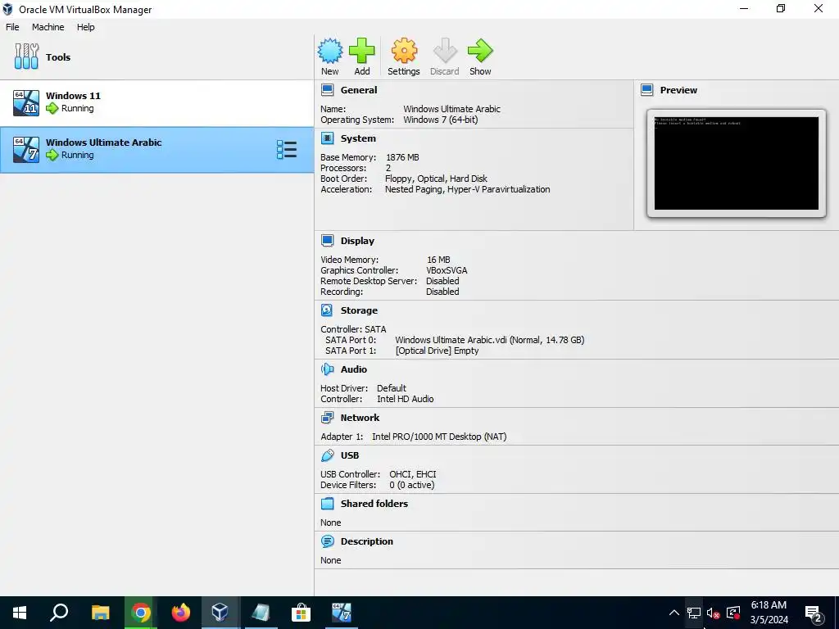
Task: Click the '1876 MB' base memory value
Action: tap(402, 157)
